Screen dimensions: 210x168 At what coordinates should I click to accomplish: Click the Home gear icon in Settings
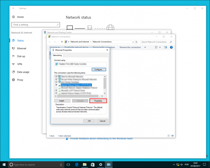click(13, 17)
